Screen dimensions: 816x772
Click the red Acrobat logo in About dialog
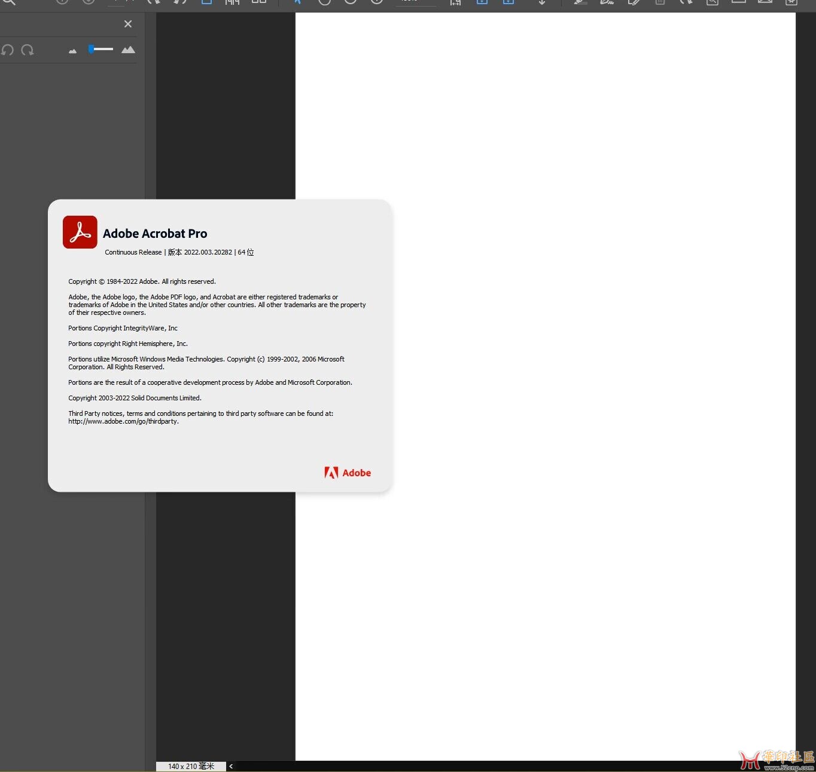(80, 232)
